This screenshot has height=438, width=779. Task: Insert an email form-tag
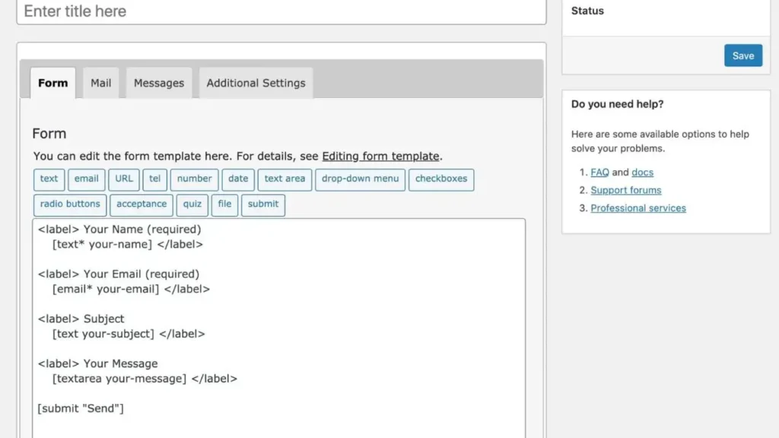(86, 179)
